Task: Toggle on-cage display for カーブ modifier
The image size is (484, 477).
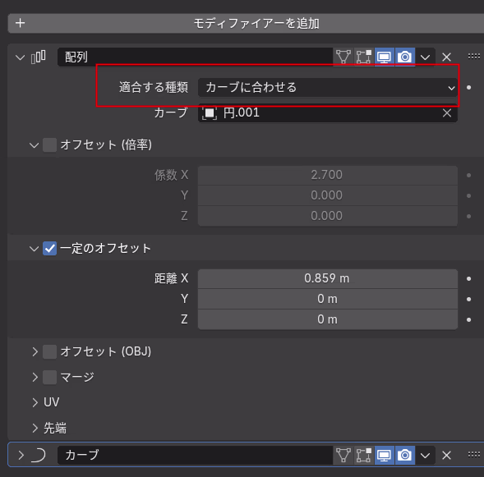Action: (343, 455)
